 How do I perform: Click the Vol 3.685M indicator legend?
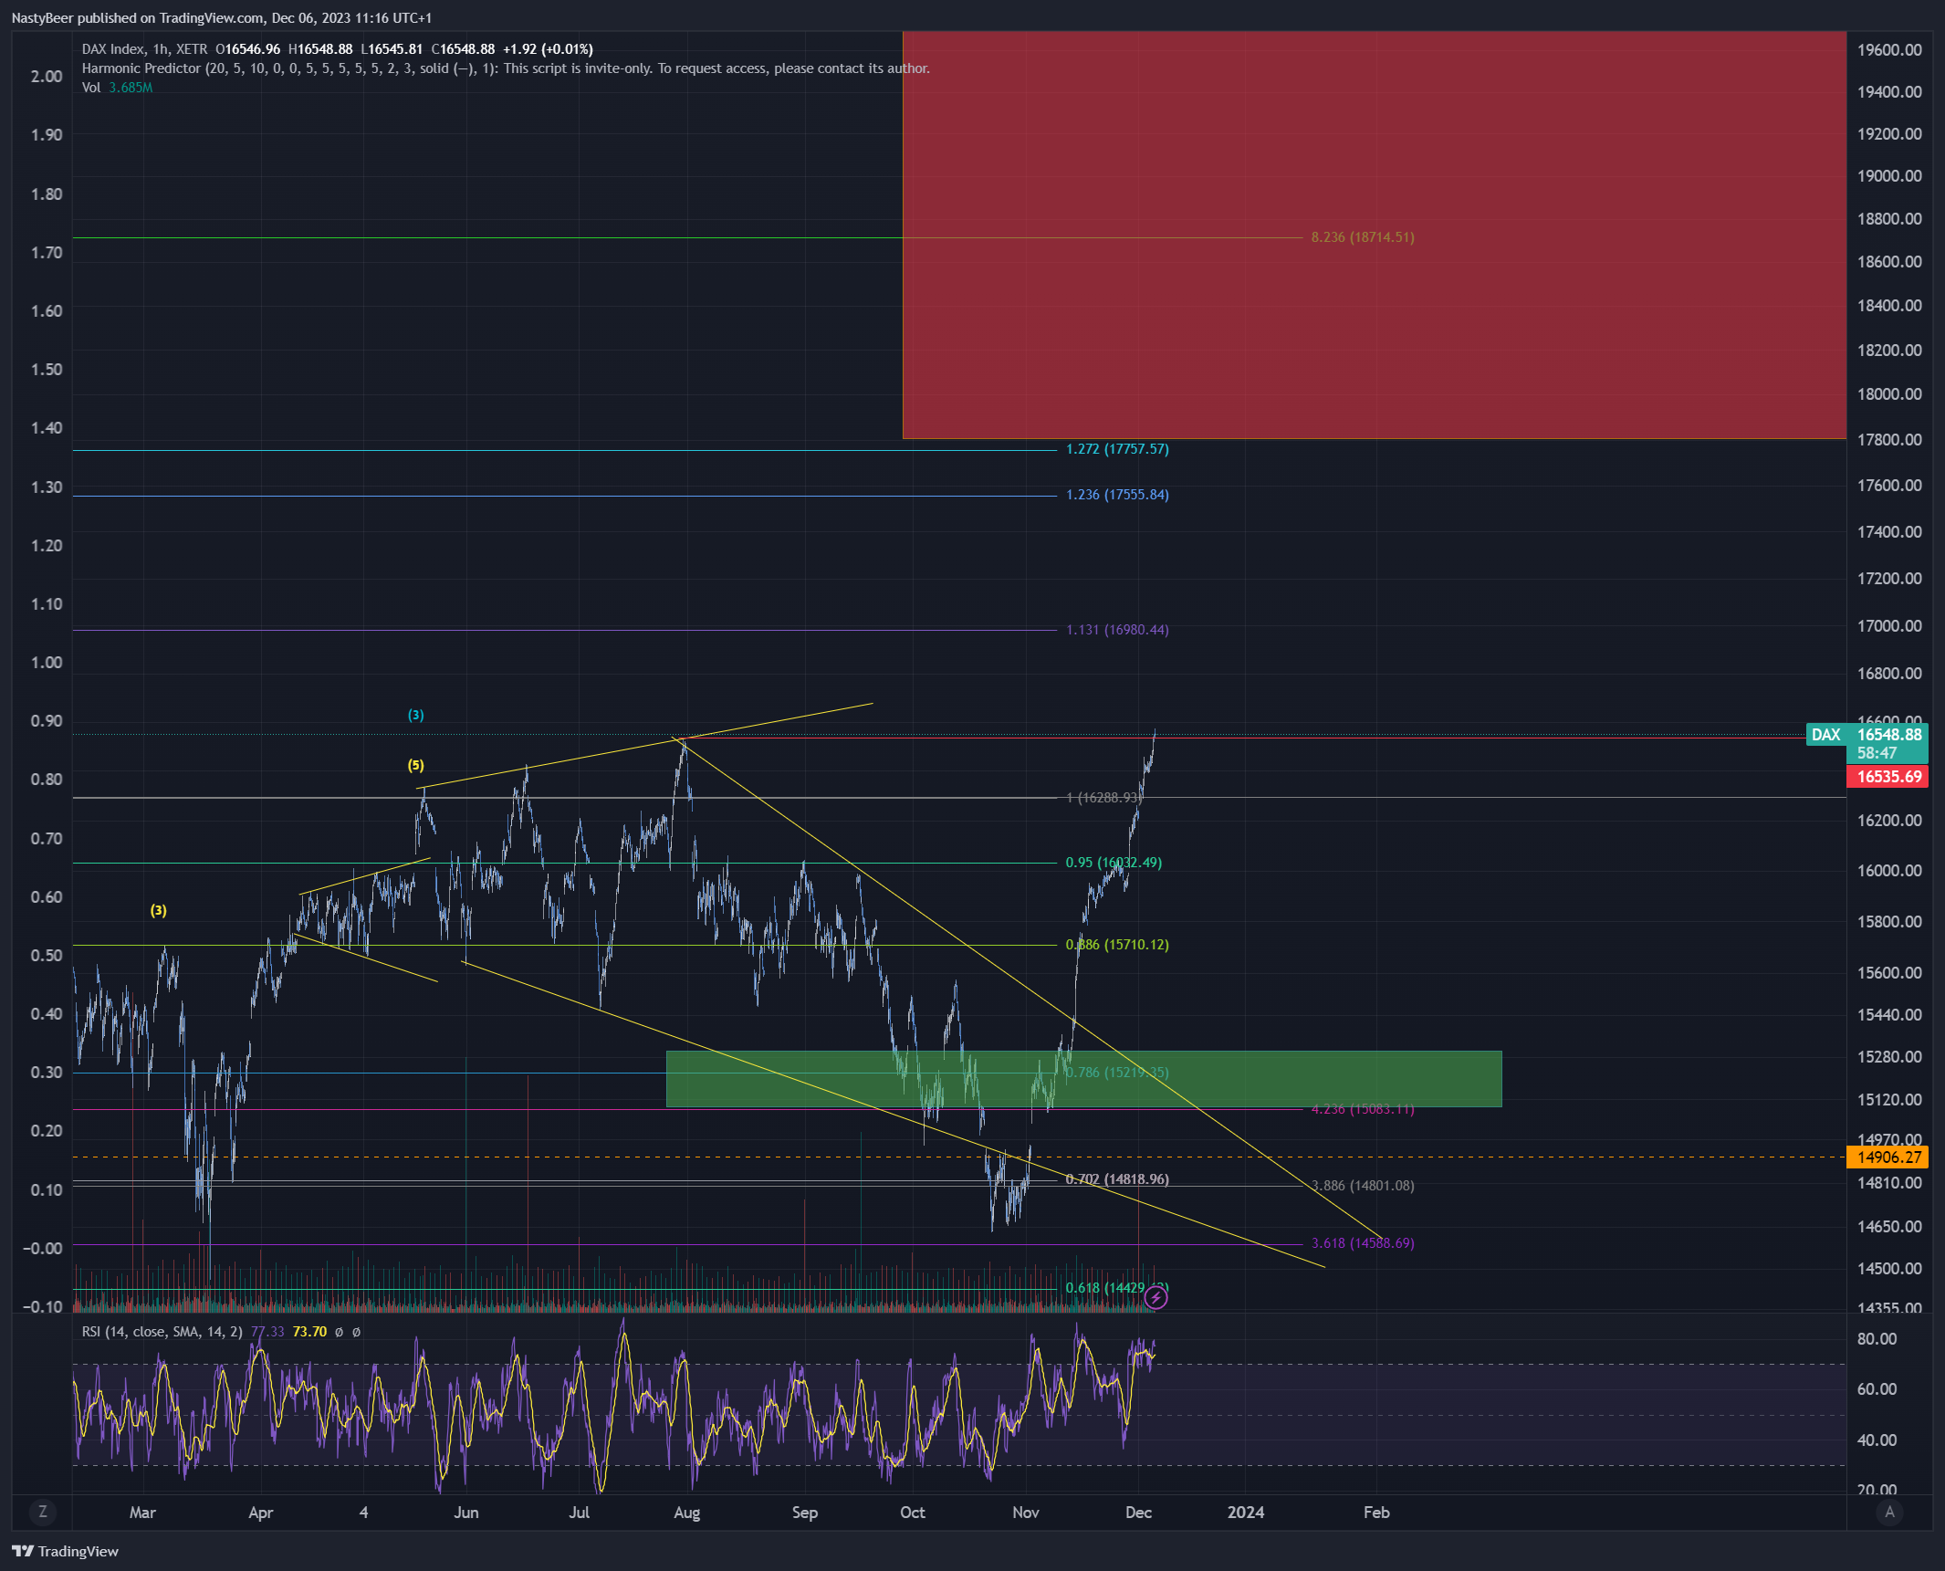coord(117,88)
